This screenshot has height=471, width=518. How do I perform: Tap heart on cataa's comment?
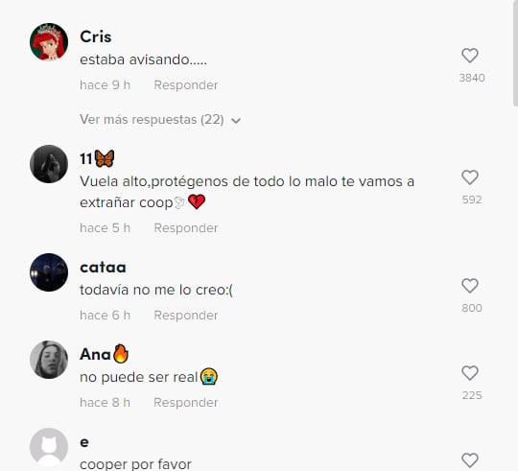[x=470, y=286]
